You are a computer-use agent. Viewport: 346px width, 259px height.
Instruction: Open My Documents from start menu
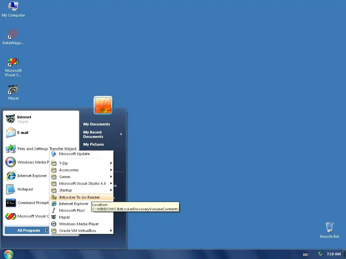(x=96, y=124)
